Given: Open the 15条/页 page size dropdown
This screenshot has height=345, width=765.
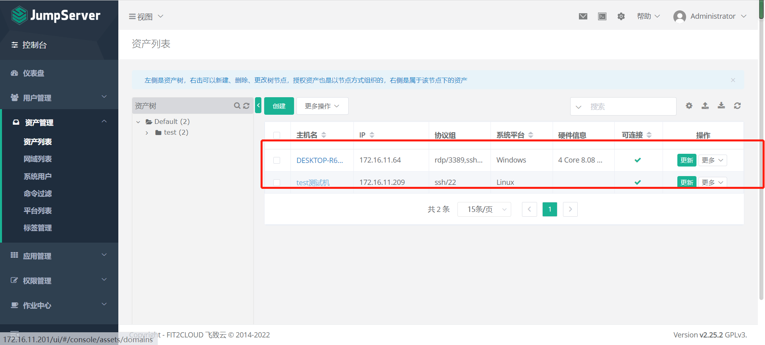Looking at the screenshot, I should coord(484,209).
